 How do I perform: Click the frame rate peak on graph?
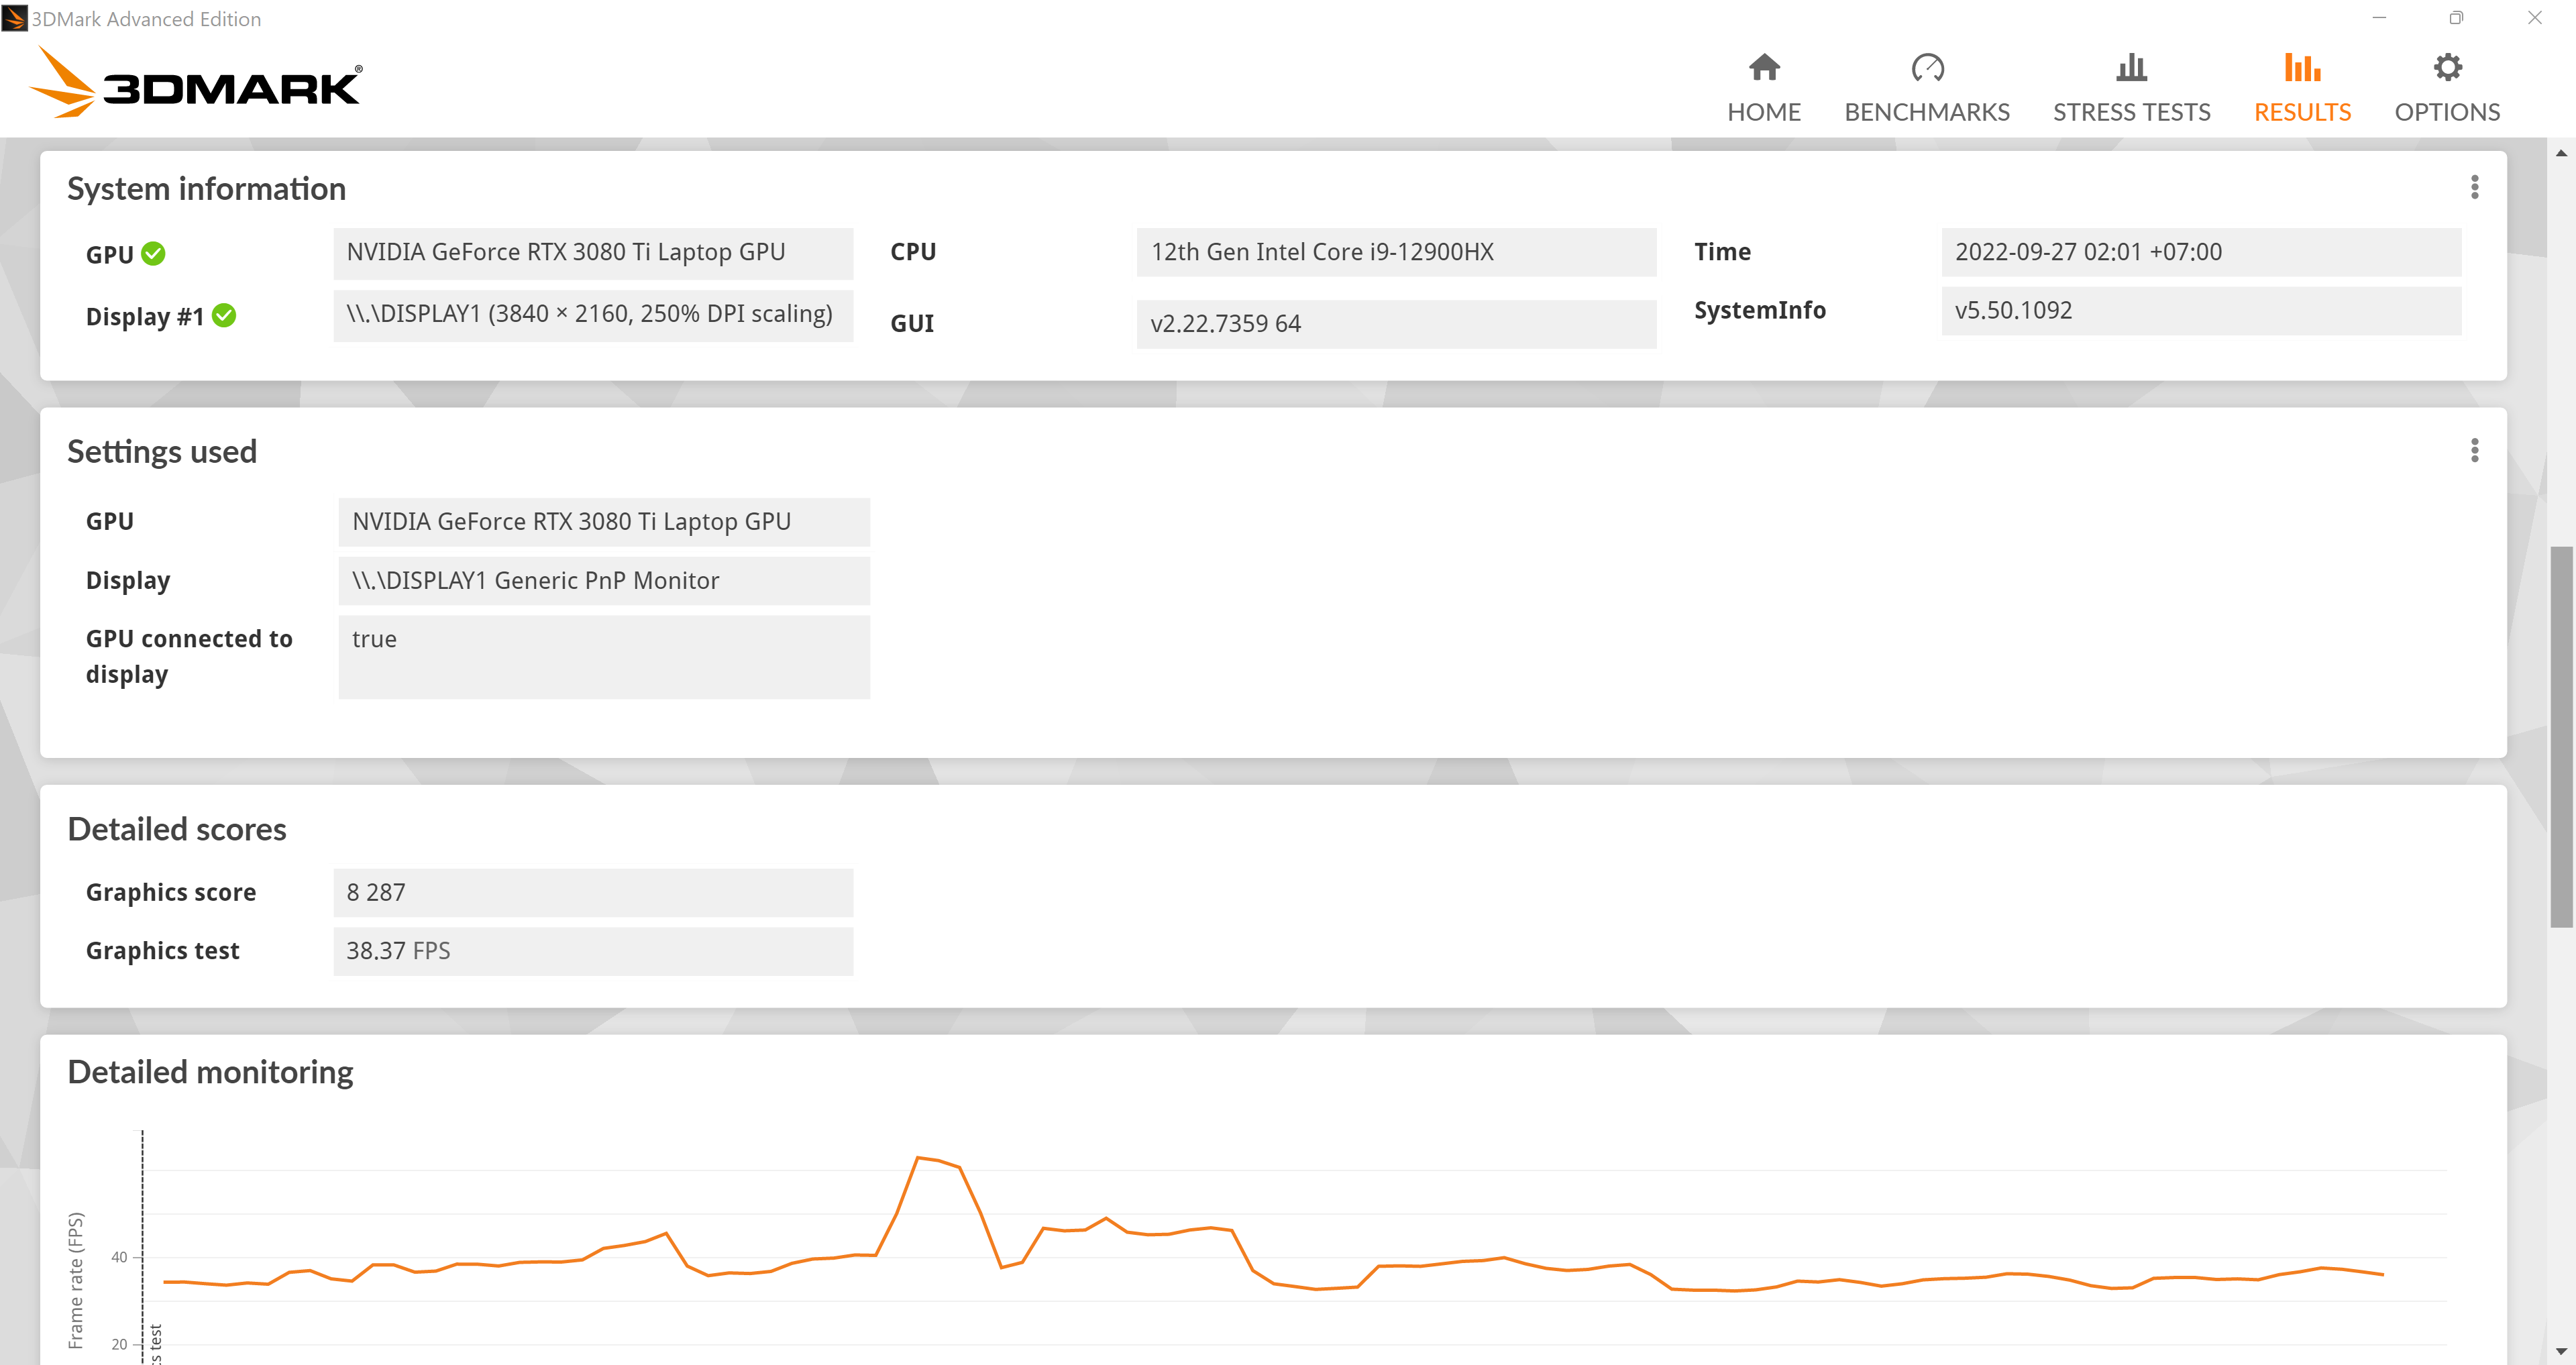[918, 1158]
